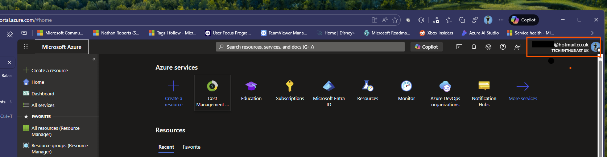607x157 pixels.
Task: Select Dashboard in the left sidebar
Action: tap(38, 94)
